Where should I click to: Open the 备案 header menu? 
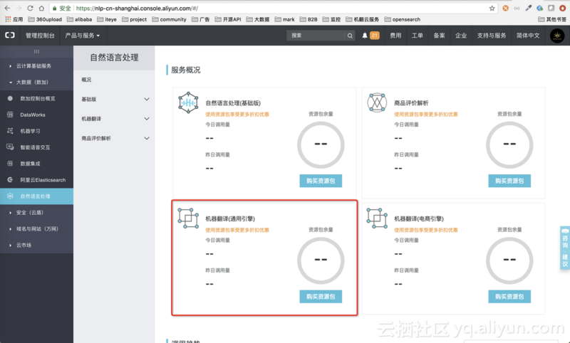click(x=439, y=35)
